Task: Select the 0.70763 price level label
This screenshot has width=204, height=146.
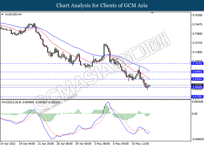Action: (x=197, y=63)
